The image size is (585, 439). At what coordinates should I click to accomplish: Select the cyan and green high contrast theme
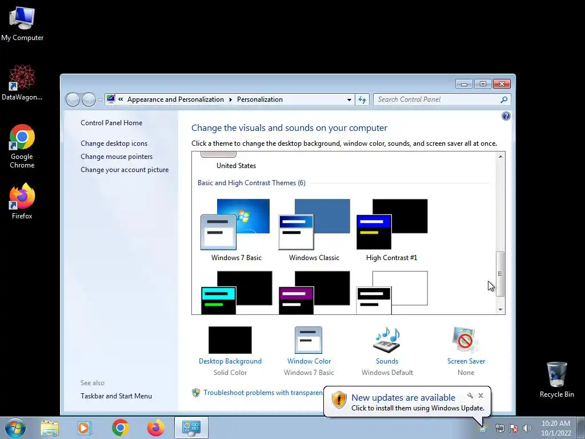(x=236, y=293)
